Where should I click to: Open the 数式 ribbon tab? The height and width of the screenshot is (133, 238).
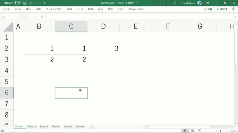[70, 9]
